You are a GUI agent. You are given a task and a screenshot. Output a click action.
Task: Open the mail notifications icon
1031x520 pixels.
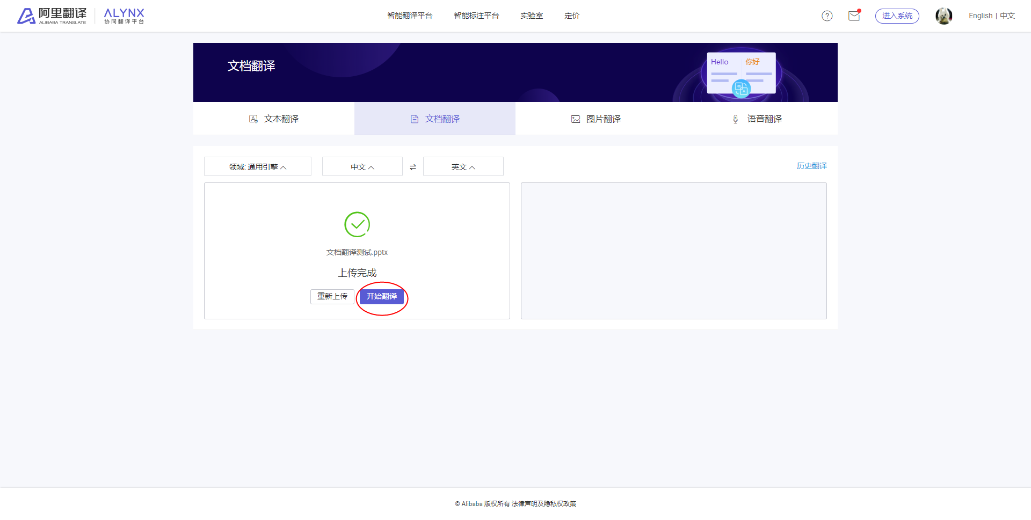[854, 16]
